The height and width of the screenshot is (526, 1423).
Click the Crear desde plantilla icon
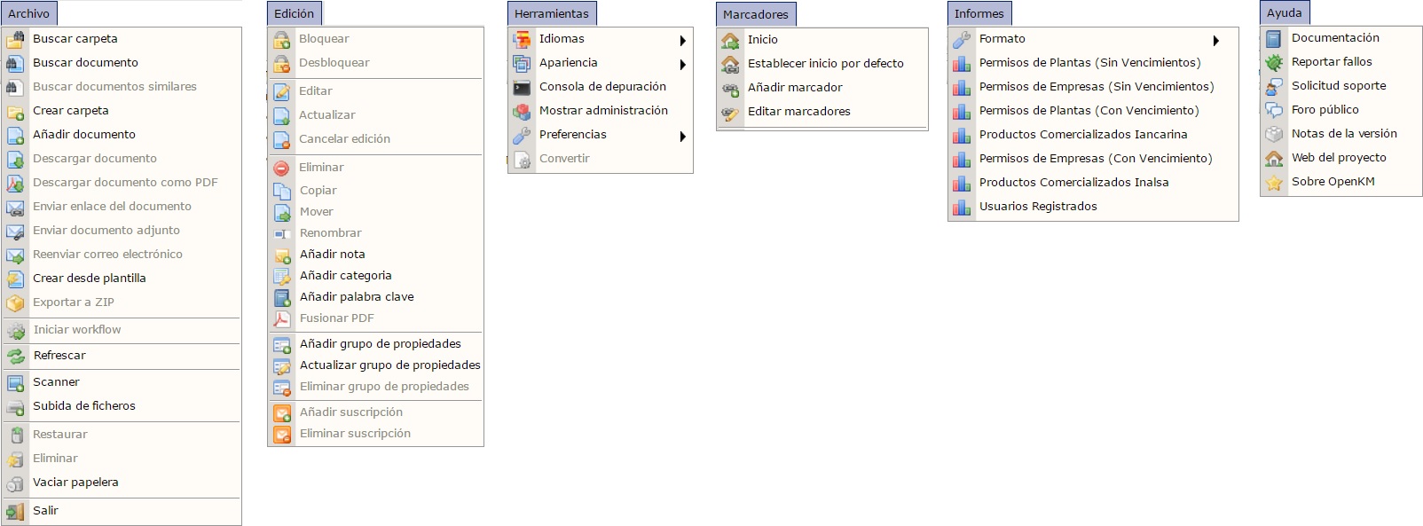(x=15, y=279)
